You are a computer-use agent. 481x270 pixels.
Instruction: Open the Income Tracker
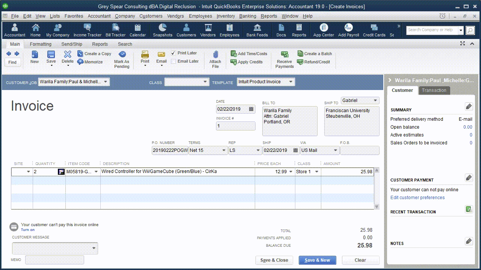[x=87, y=30]
